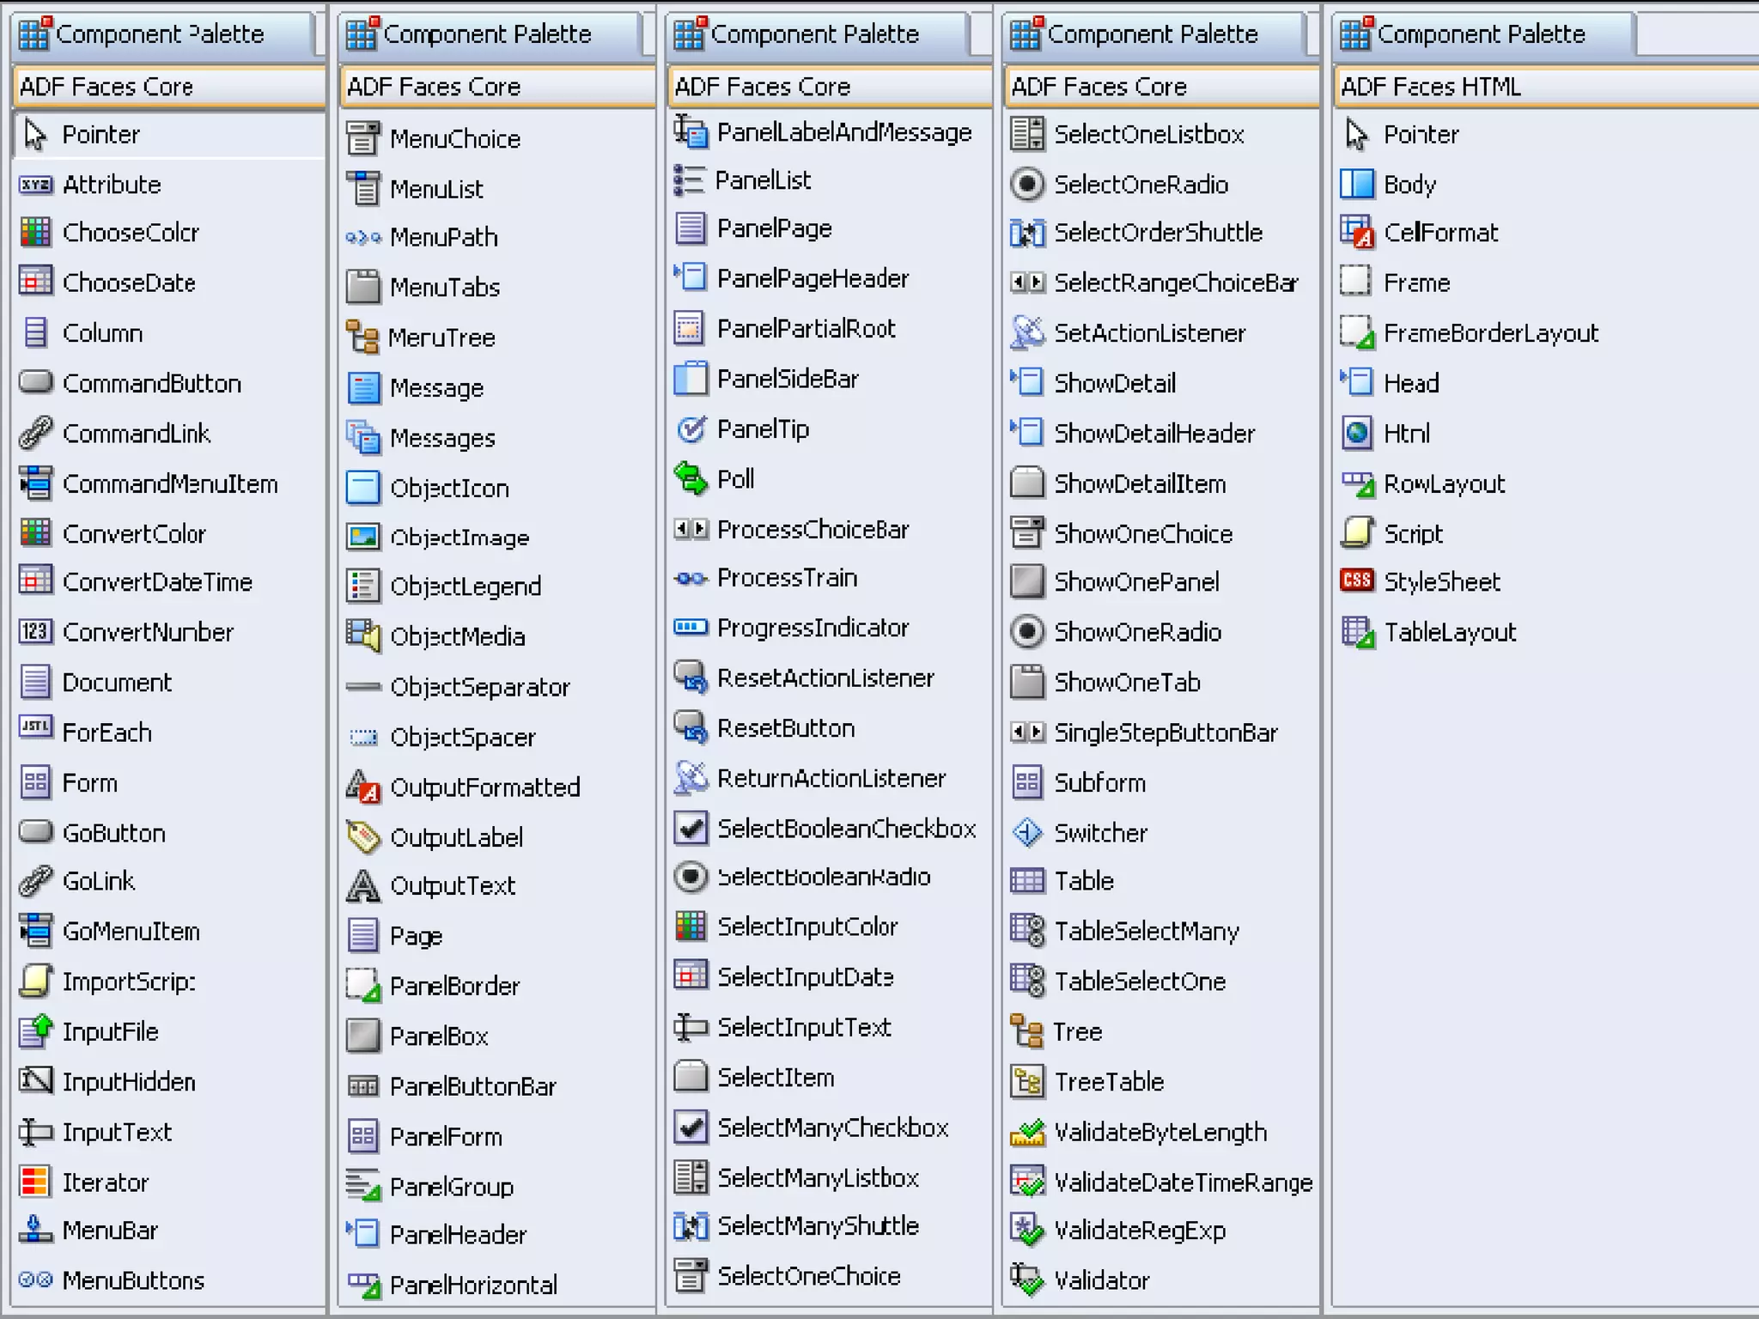The image size is (1759, 1319).
Task: Click the leftmost Component Palette tab
Action: [160, 34]
